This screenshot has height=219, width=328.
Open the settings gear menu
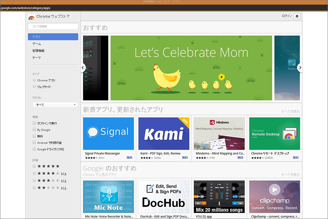point(297,16)
